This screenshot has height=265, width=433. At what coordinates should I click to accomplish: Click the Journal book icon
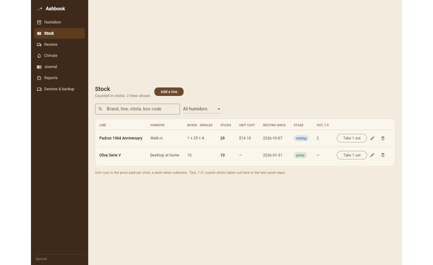coord(39,67)
